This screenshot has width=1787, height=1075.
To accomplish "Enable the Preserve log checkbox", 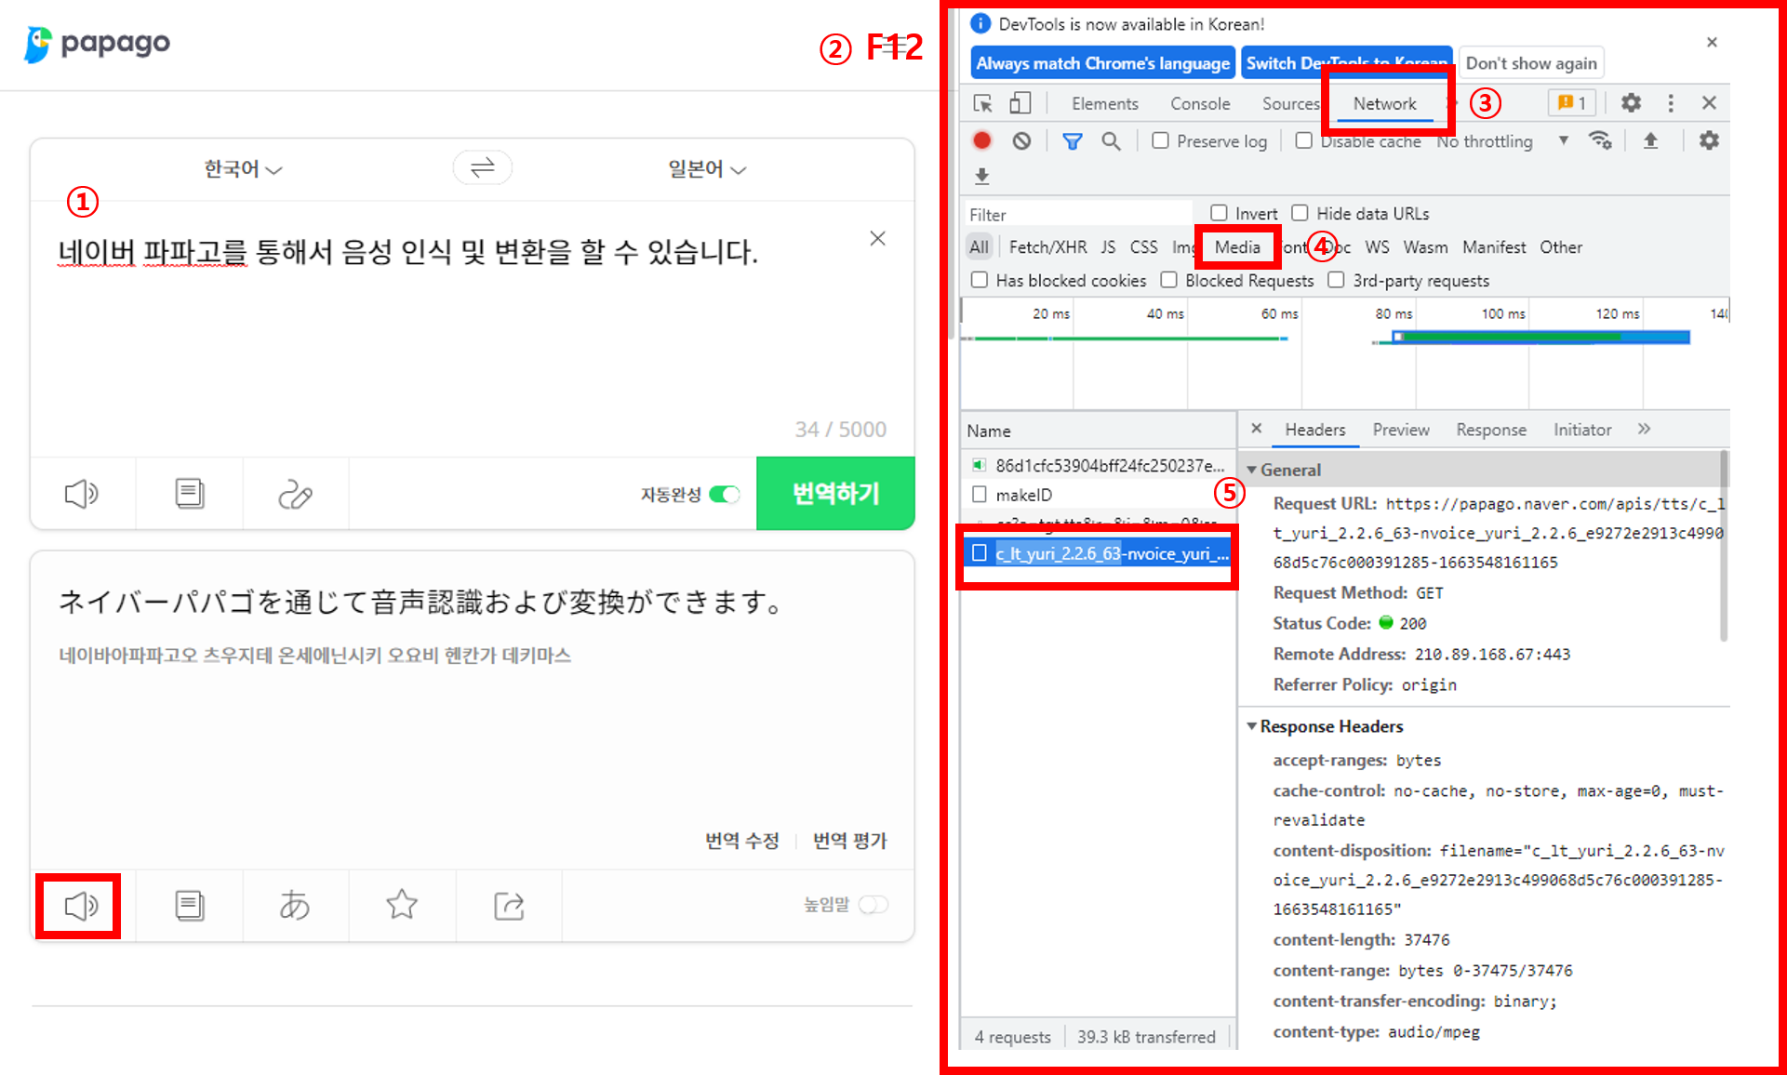I will 1160,140.
